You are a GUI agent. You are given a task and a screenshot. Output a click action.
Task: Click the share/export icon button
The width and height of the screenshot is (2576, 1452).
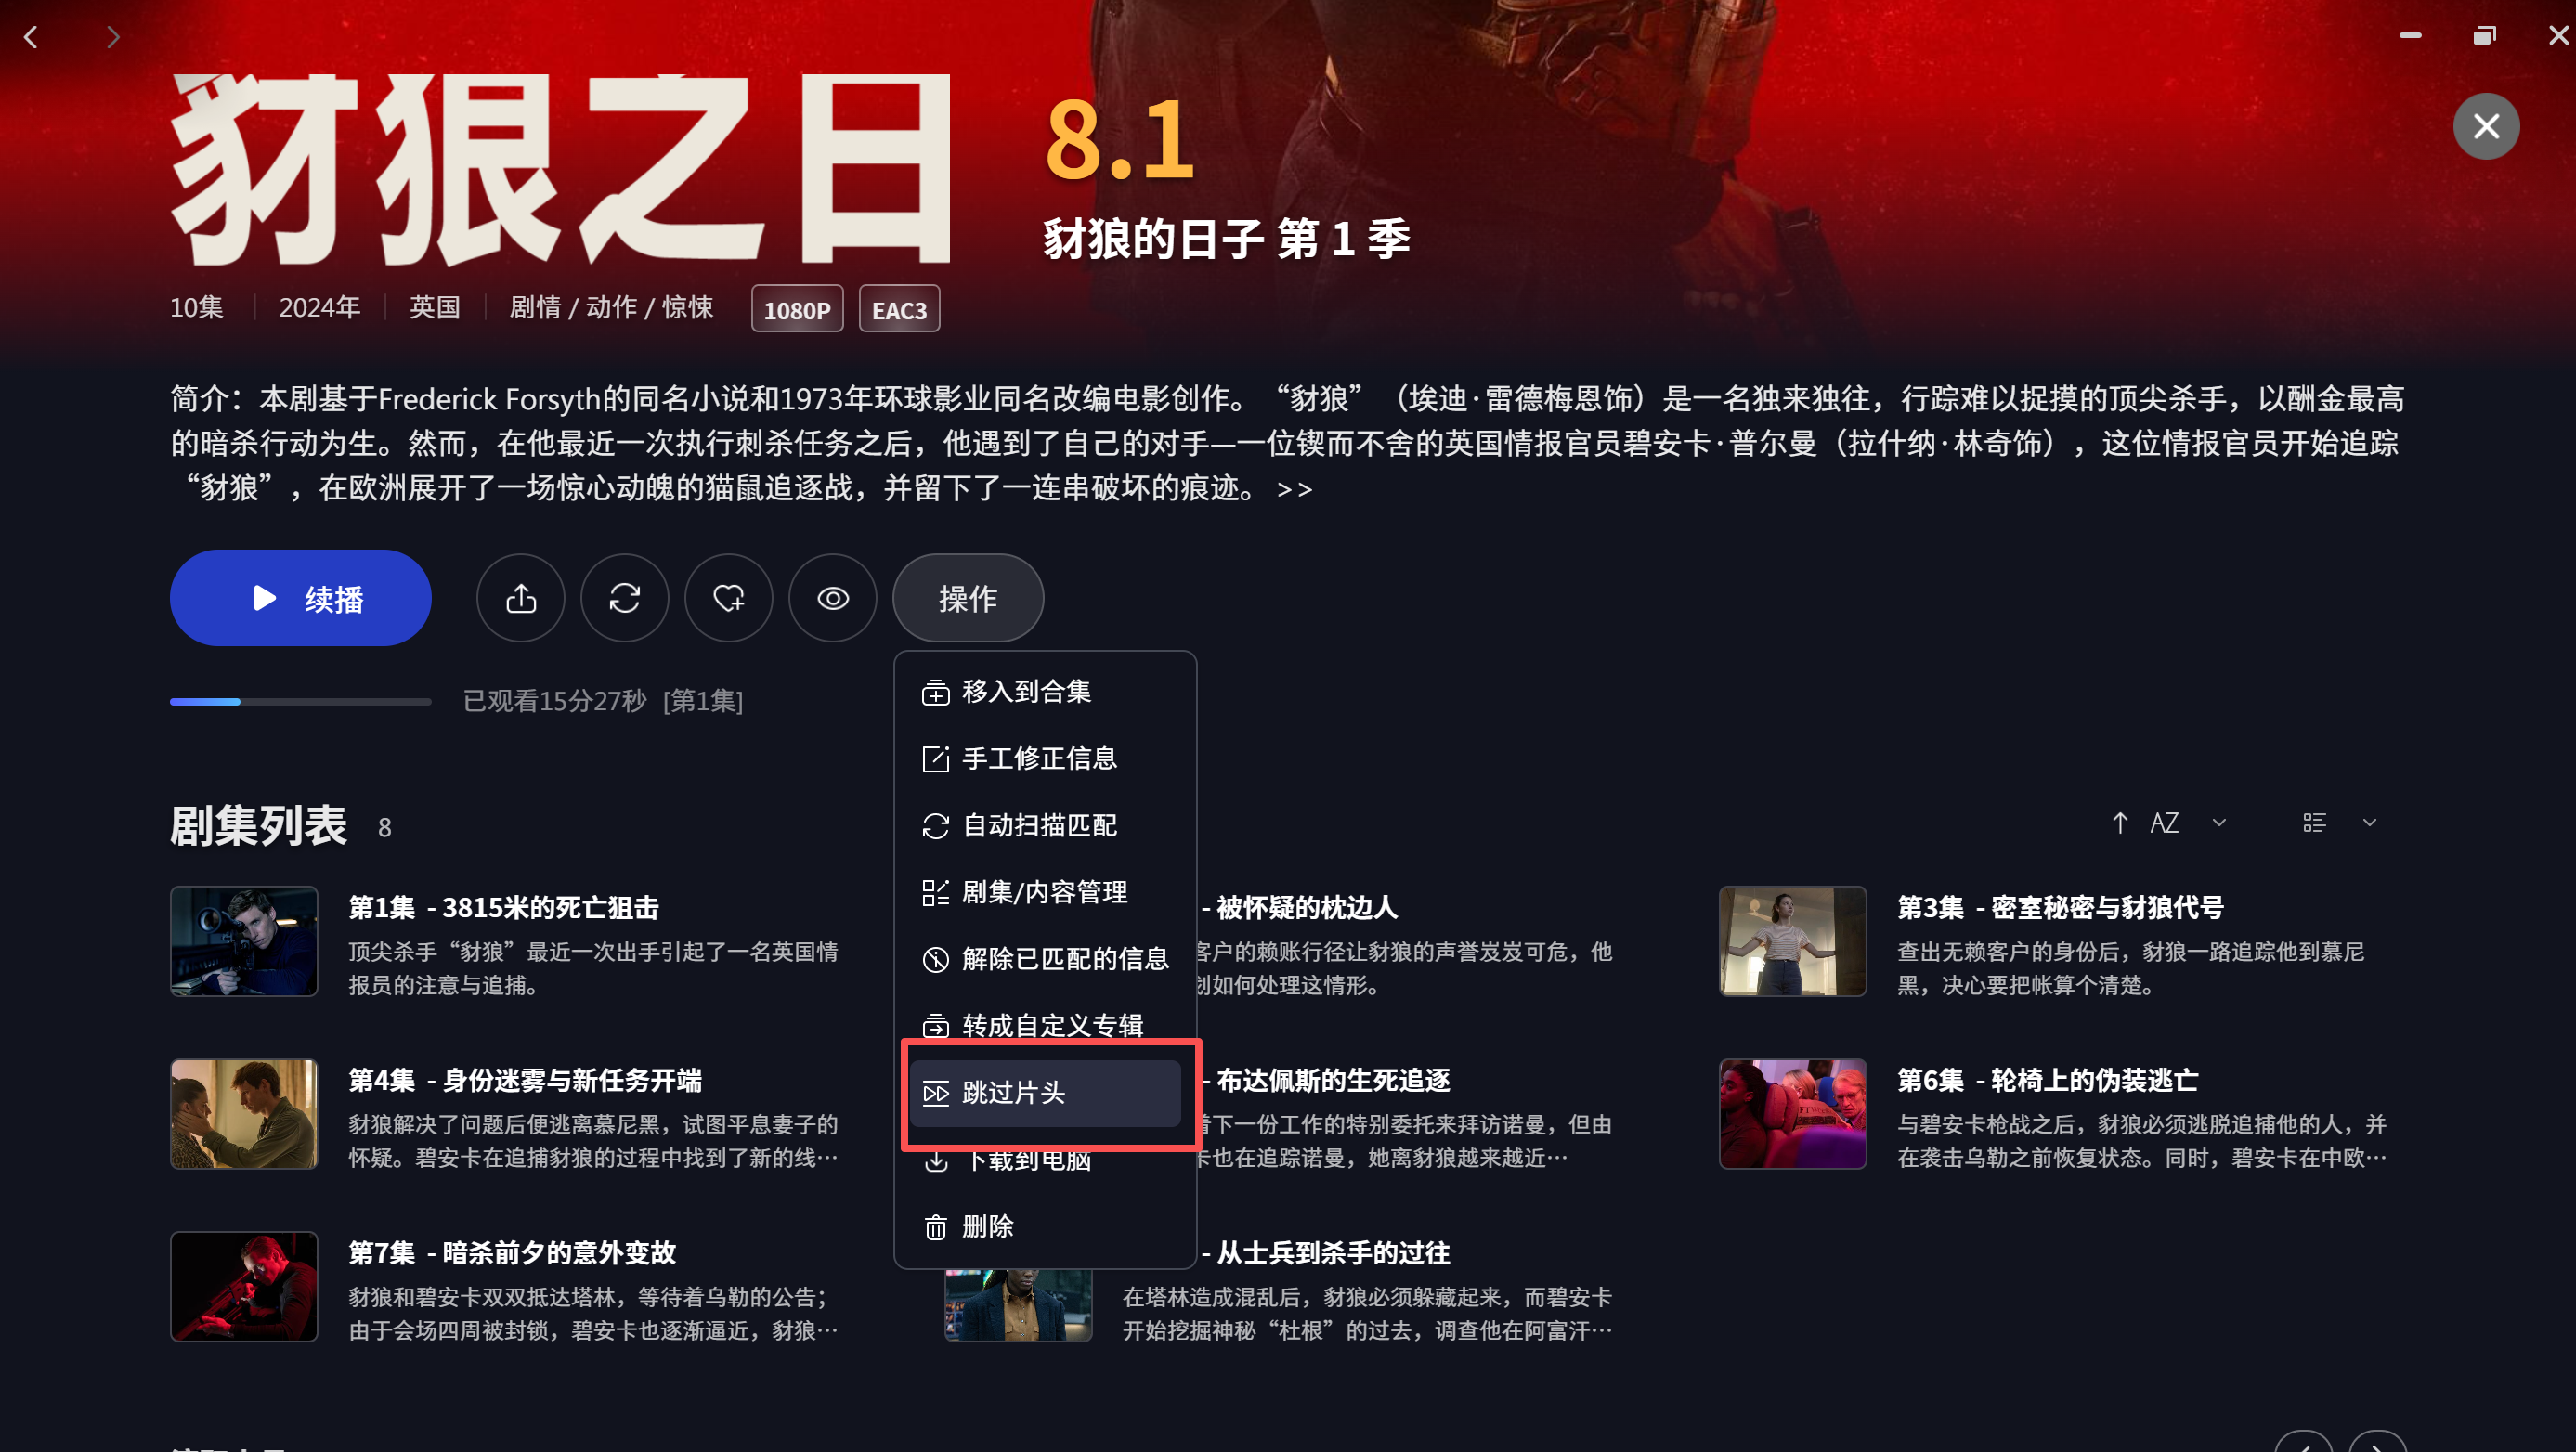click(x=520, y=598)
